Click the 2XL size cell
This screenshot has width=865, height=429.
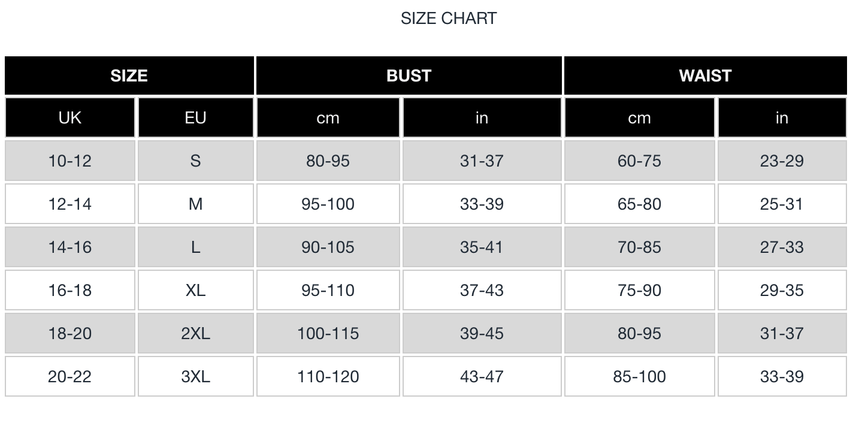[195, 333]
